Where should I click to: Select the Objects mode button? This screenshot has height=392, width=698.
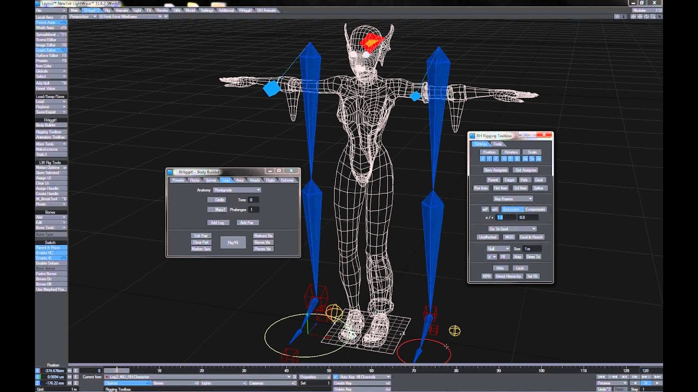coord(128,383)
